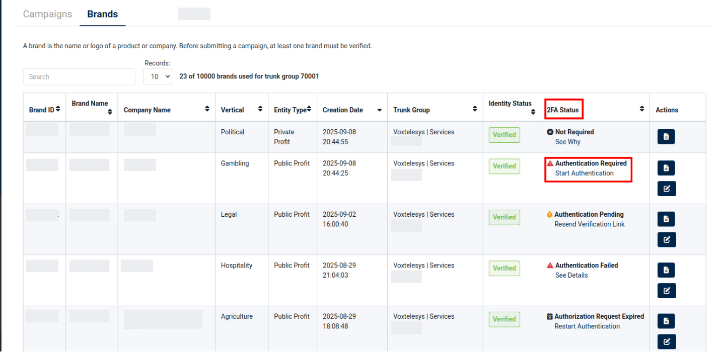Open the document icon in the Gambling row

(x=666, y=168)
